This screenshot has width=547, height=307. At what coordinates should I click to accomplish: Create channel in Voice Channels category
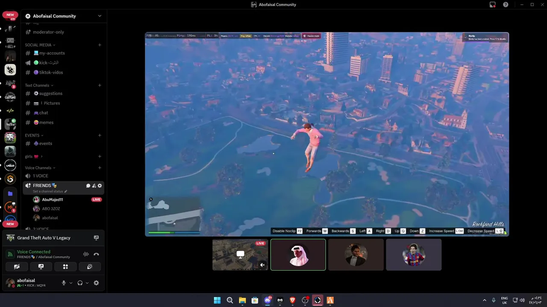[100, 168]
